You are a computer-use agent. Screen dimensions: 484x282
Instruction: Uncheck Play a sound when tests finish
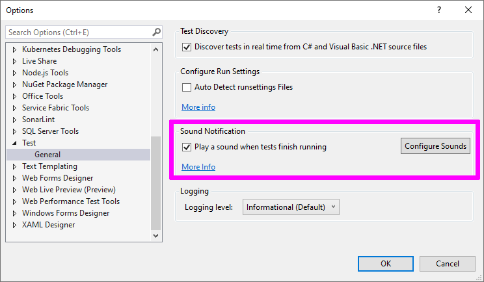tap(187, 147)
